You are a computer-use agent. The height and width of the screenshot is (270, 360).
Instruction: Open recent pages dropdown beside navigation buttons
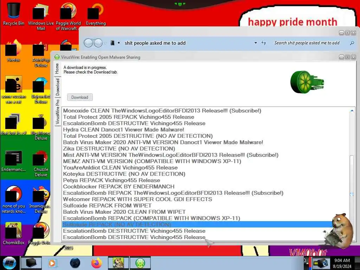[x=105, y=43]
